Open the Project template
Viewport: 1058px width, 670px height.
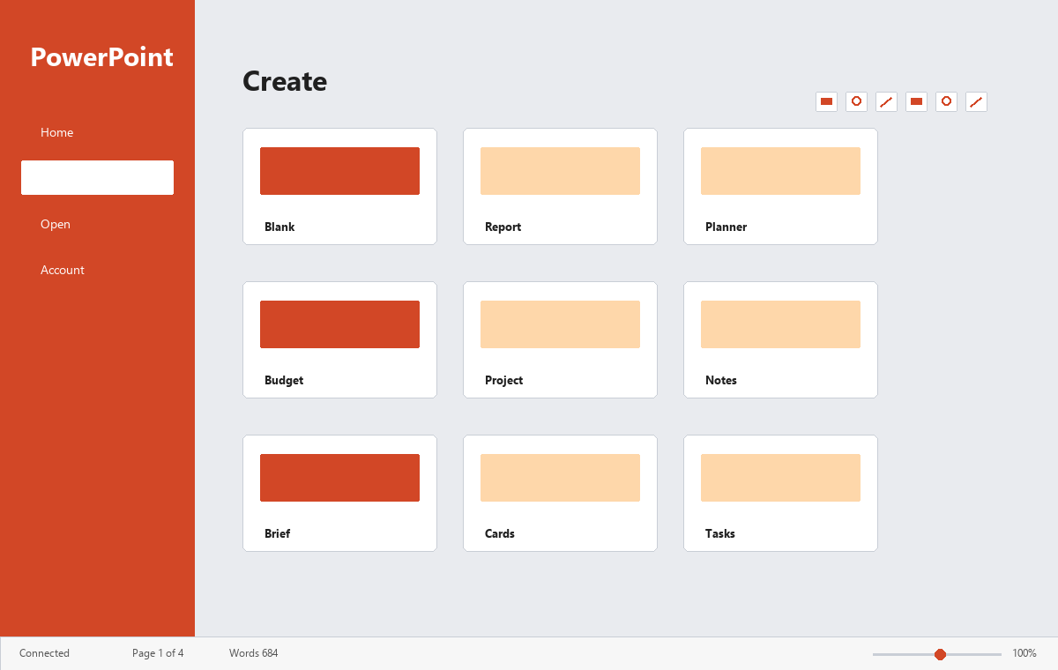click(560, 339)
